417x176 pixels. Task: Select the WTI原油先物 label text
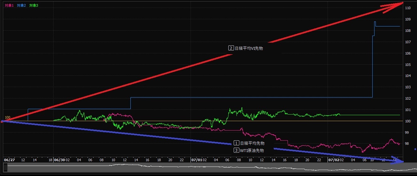click(x=252, y=150)
